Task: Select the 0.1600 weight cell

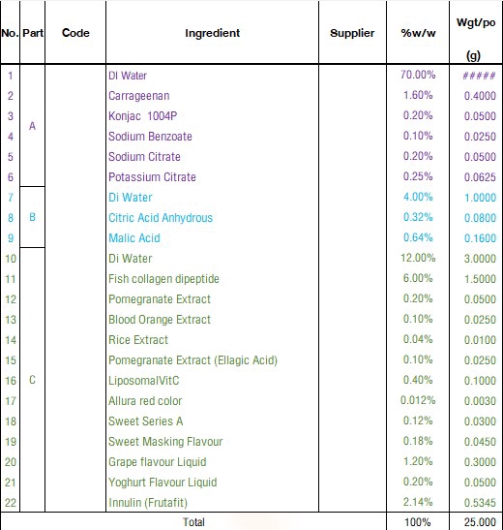Action: tap(476, 238)
